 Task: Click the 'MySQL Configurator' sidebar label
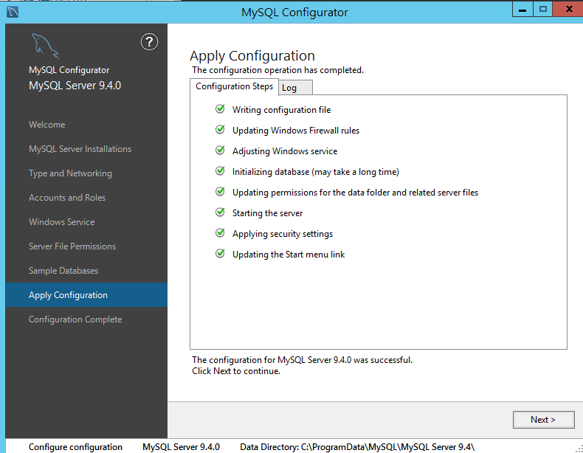pos(69,70)
